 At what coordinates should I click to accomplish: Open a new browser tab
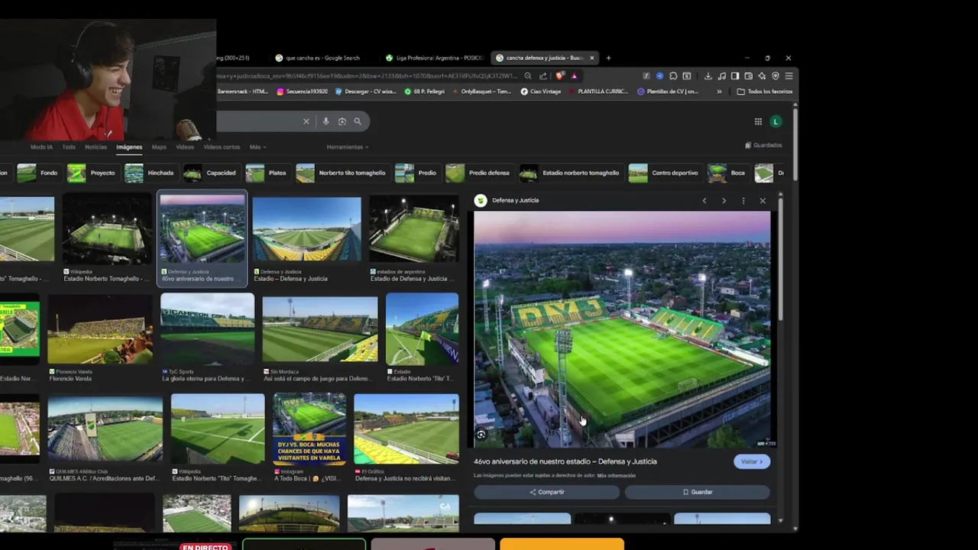point(609,58)
